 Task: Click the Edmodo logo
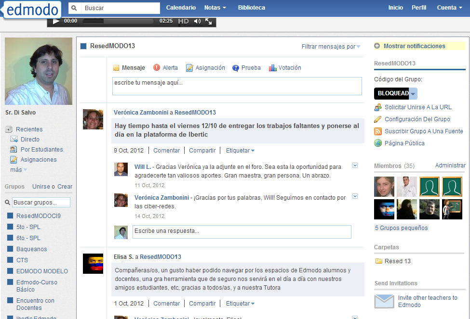click(x=32, y=10)
